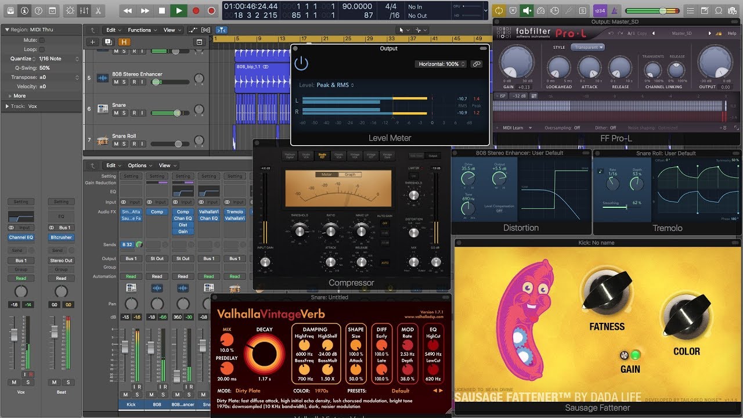Viewport: 743px width, 418px height.
Task: Open the mixer Options menu
Action: pyautogui.click(x=140, y=165)
